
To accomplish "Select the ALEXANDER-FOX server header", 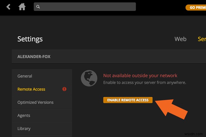I will [34, 56].
